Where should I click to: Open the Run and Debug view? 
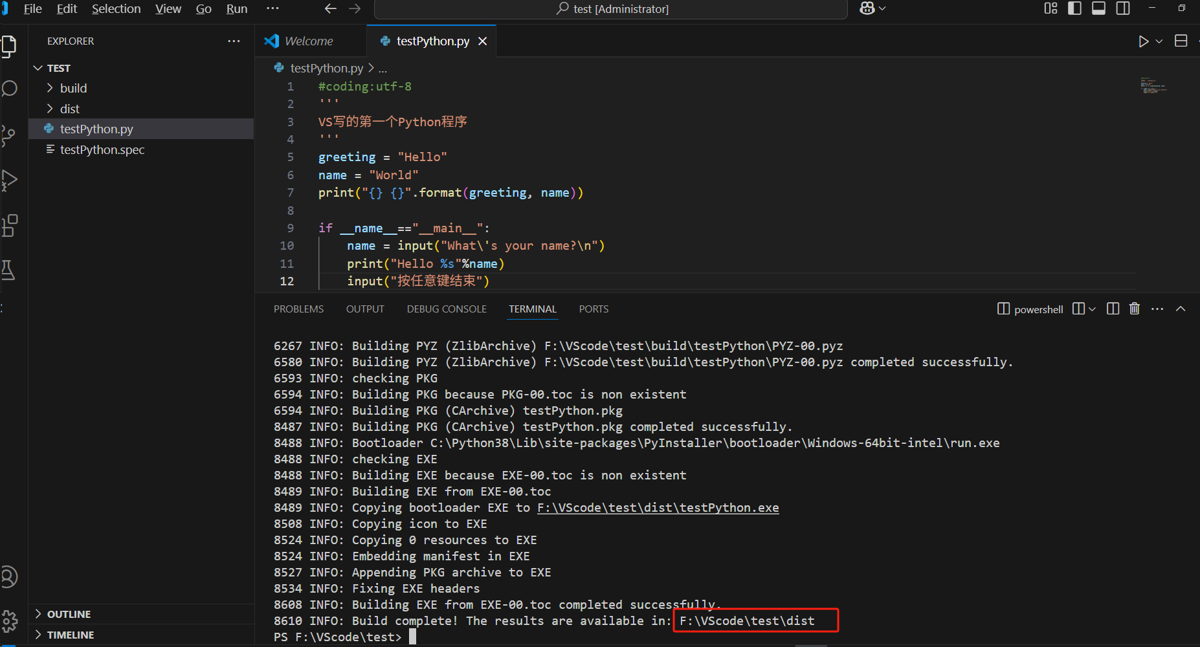coord(9,180)
